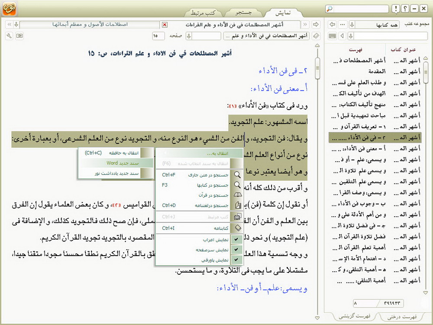Click the up arrow of the index list scrollbar
The height and width of the screenshot is (325, 433).
(x=426, y=58)
